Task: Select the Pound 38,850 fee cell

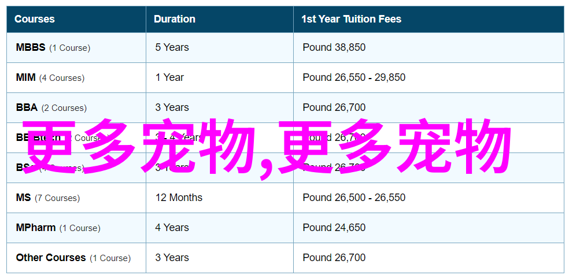Action: tap(334, 47)
